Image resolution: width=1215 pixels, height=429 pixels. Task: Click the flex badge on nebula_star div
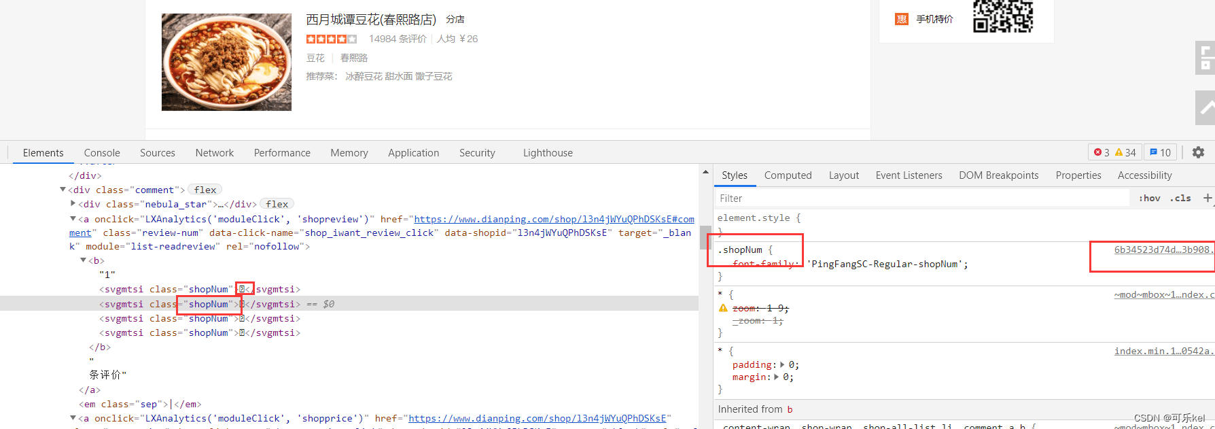point(277,204)
